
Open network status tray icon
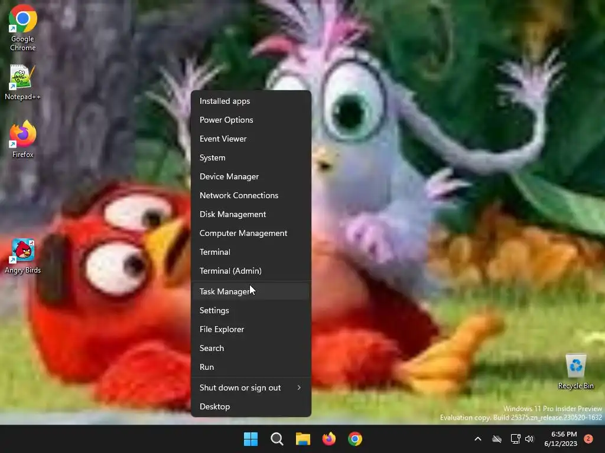pos(515,439)
